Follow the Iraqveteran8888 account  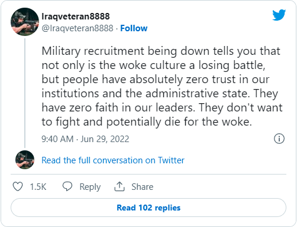coord(134,28)
